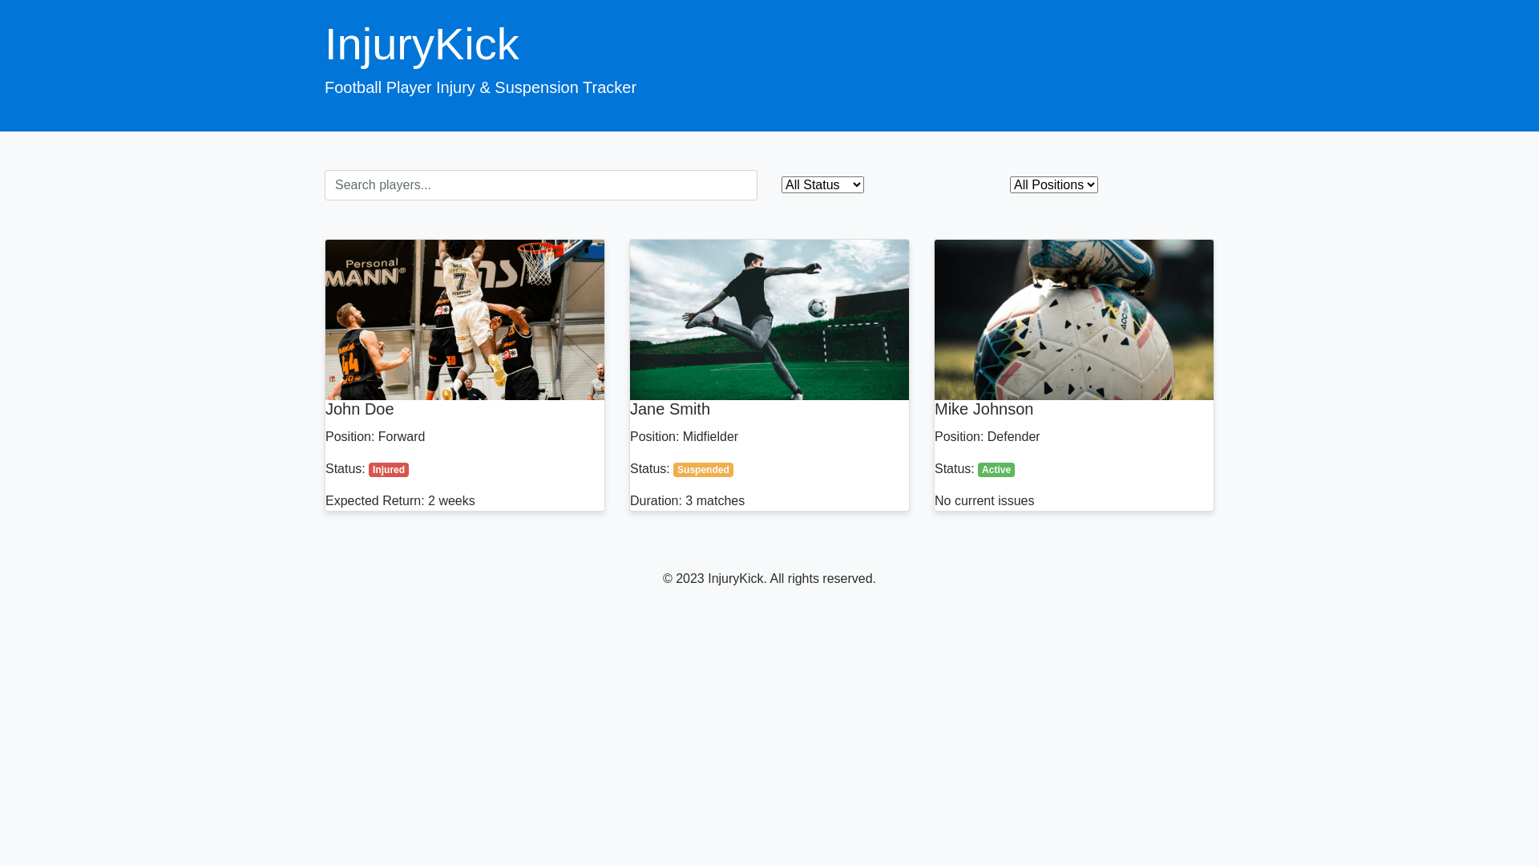The width and height of the screenshot is (1539, 866).
Task: Click the Football Player Injury & Suspension Tracker subtitle
Action: click(480, 87)
